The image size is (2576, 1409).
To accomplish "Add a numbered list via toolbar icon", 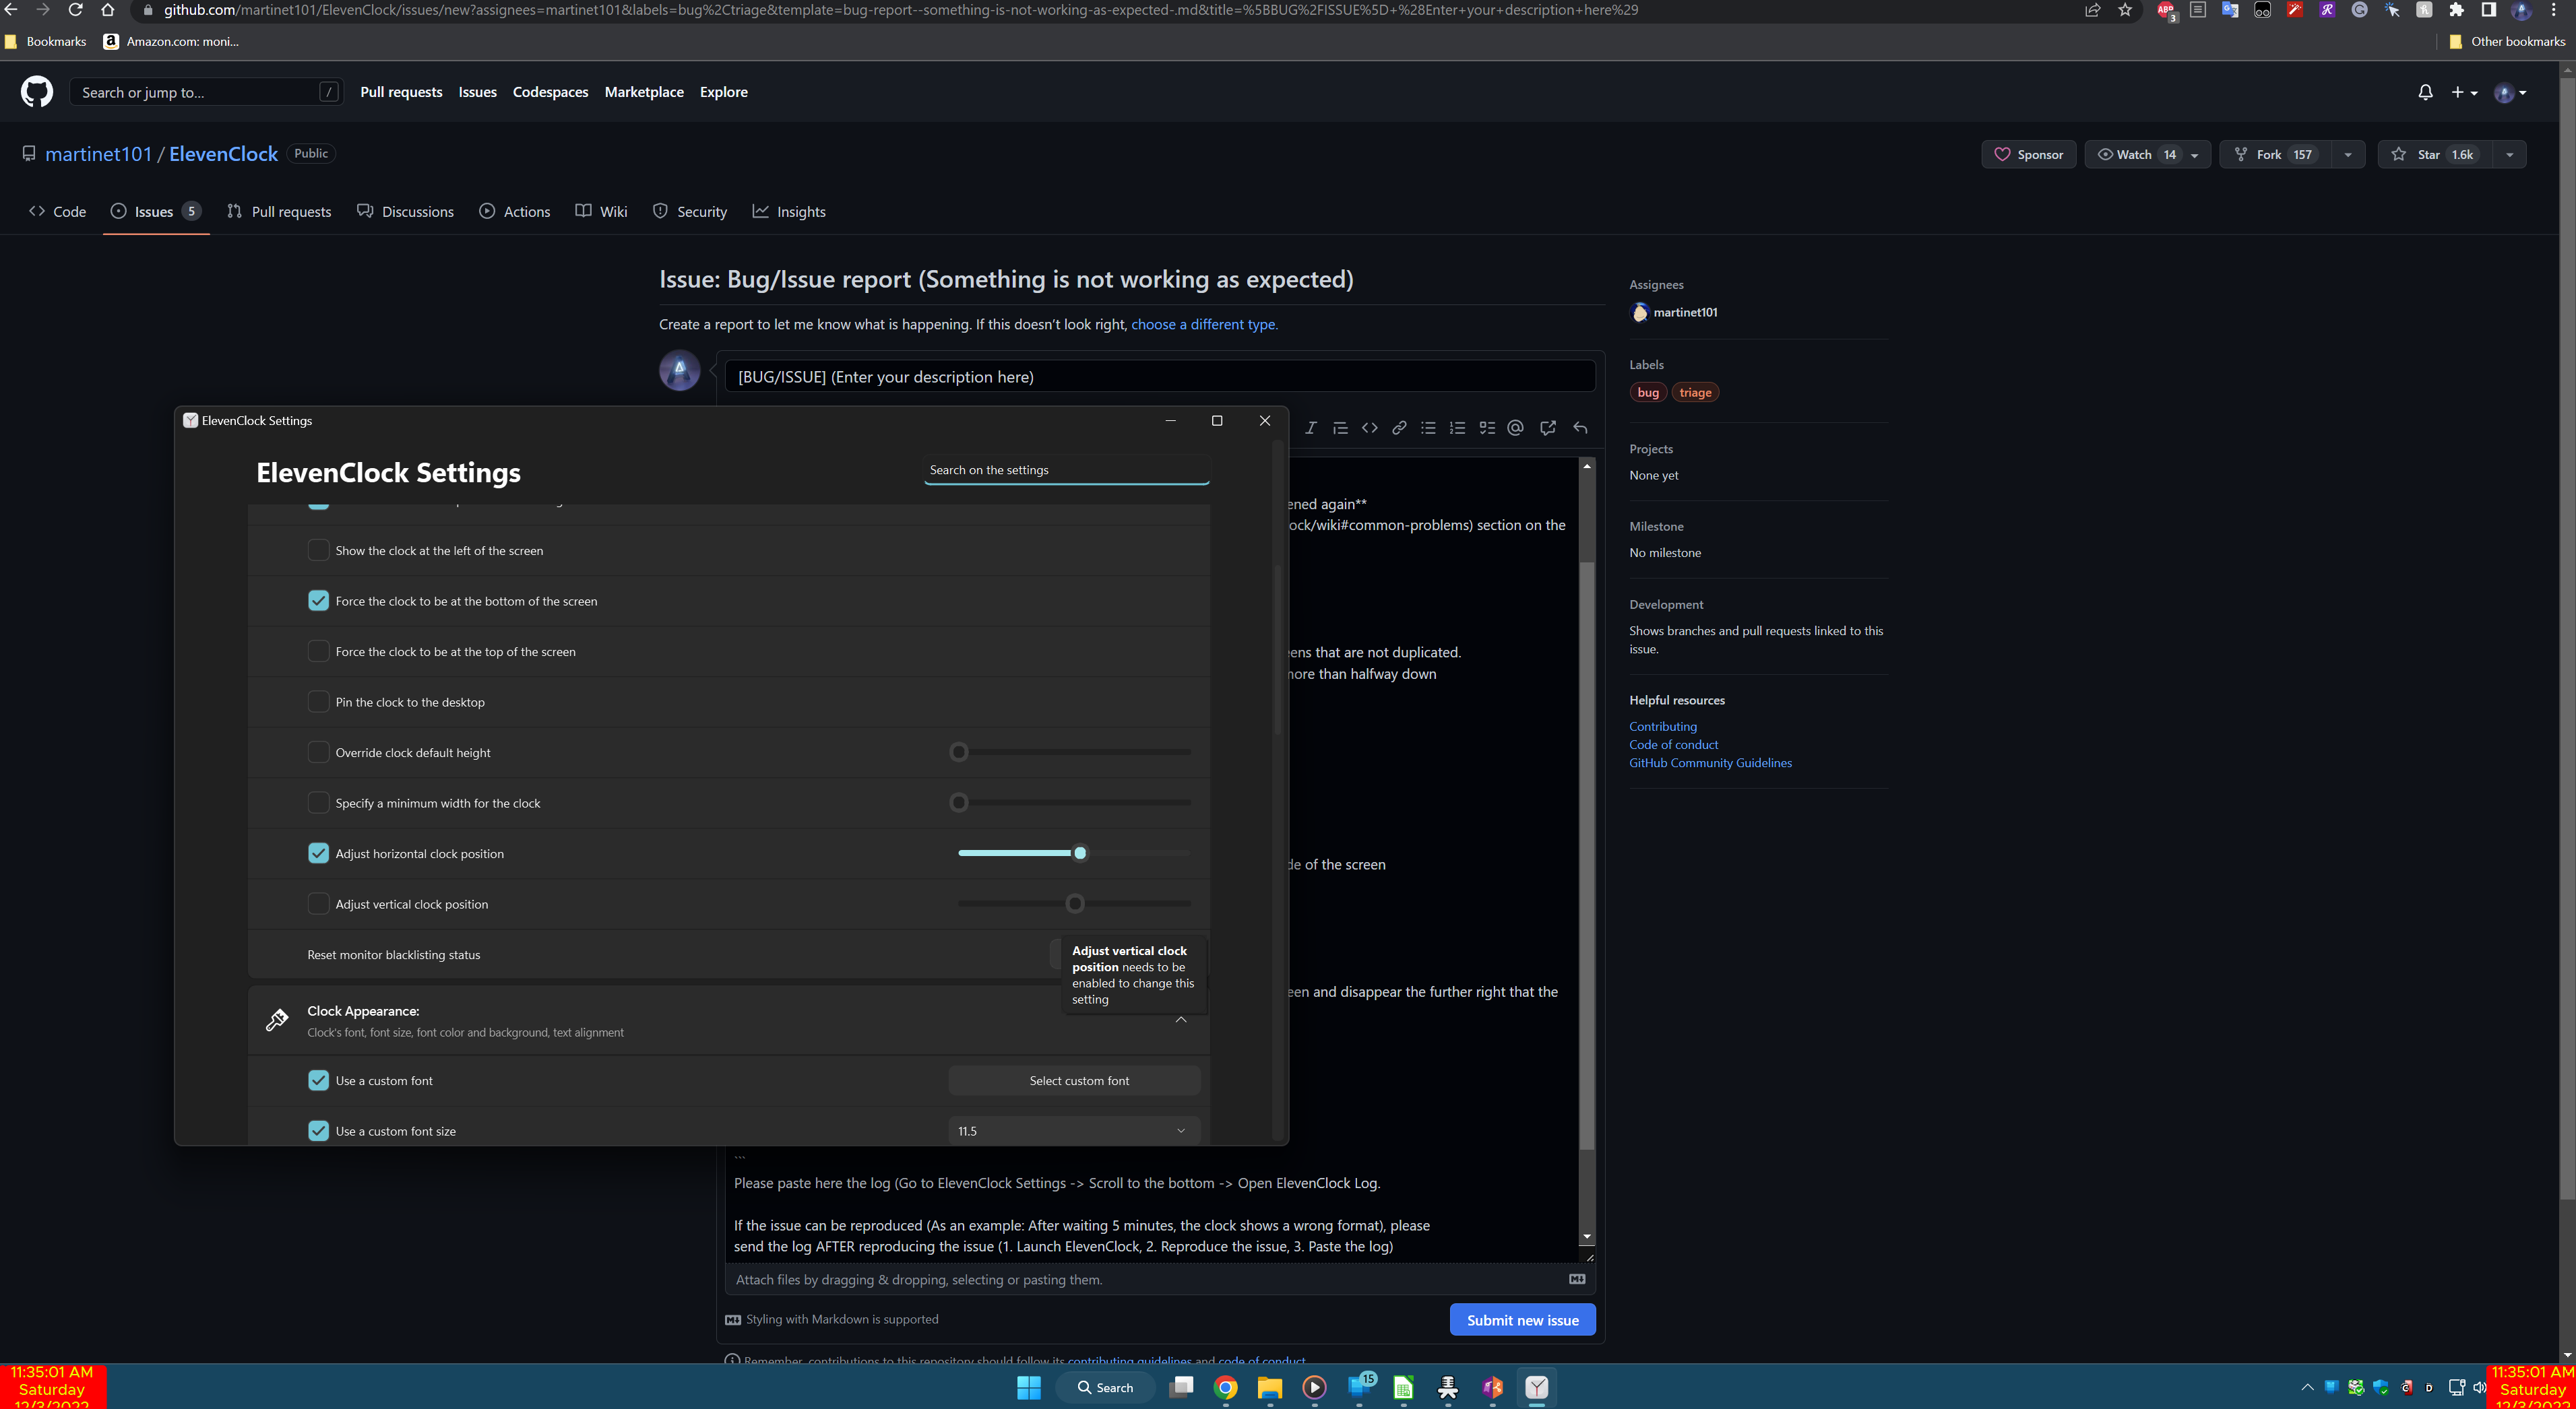I will click(x=1457, y=428).
